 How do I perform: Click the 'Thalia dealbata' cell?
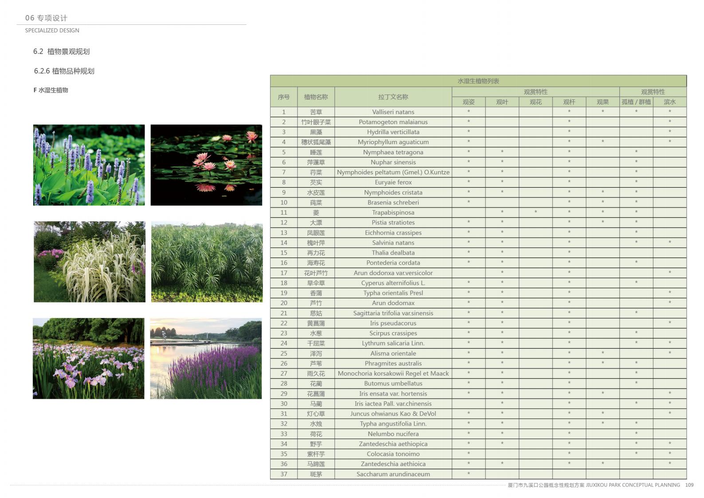click(x=393, y=253)
